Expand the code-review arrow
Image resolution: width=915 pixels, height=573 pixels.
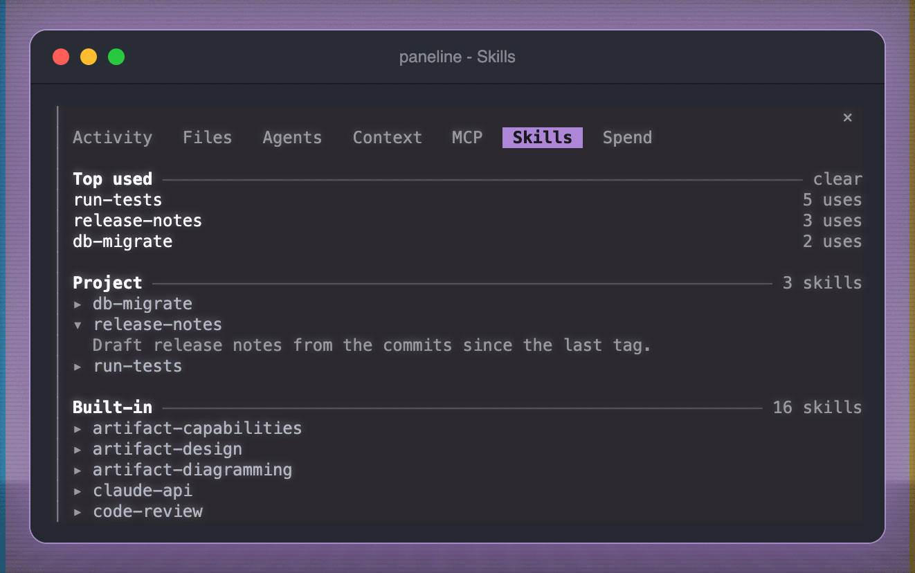tap(78, 511)
